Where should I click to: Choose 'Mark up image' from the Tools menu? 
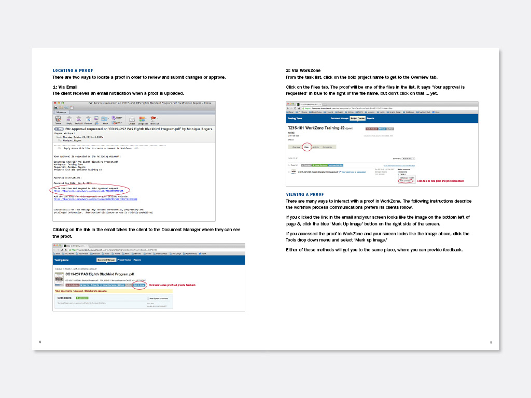coord(406,181)
